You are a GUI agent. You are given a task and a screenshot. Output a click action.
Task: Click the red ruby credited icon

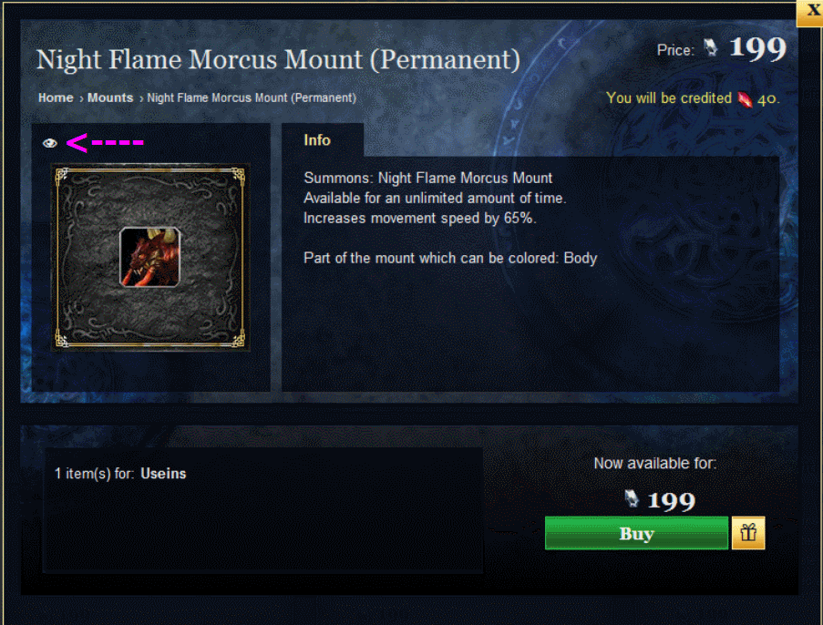coord(745,98)
